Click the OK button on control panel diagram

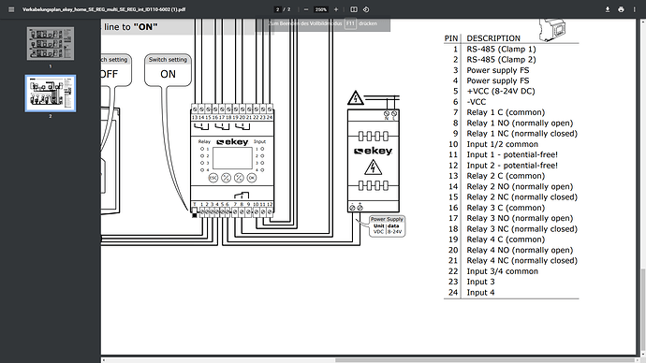click(251, 178)
